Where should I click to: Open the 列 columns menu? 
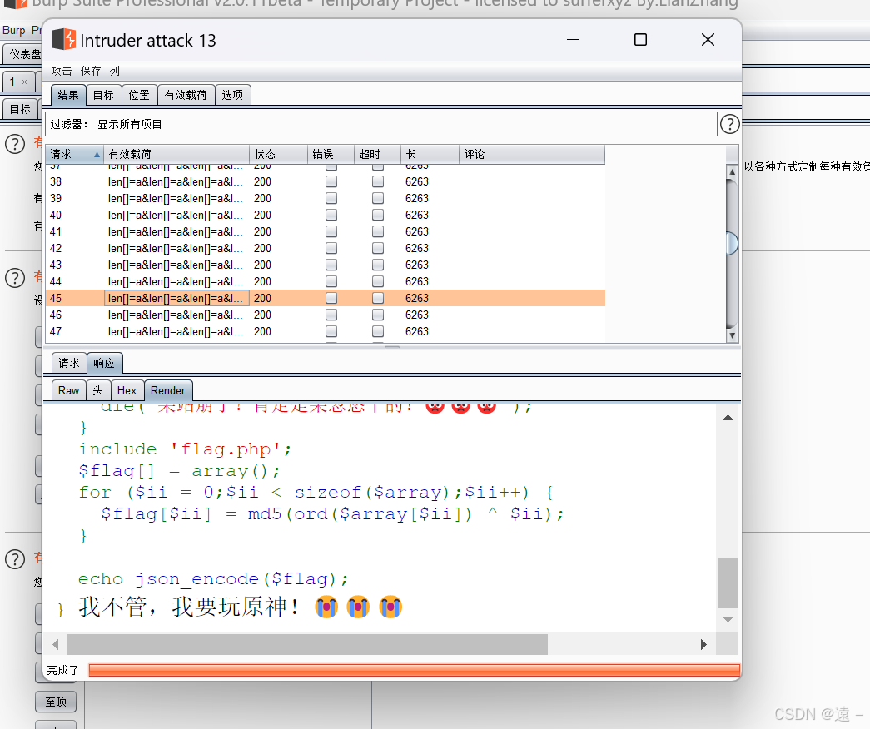coord(115,70)
